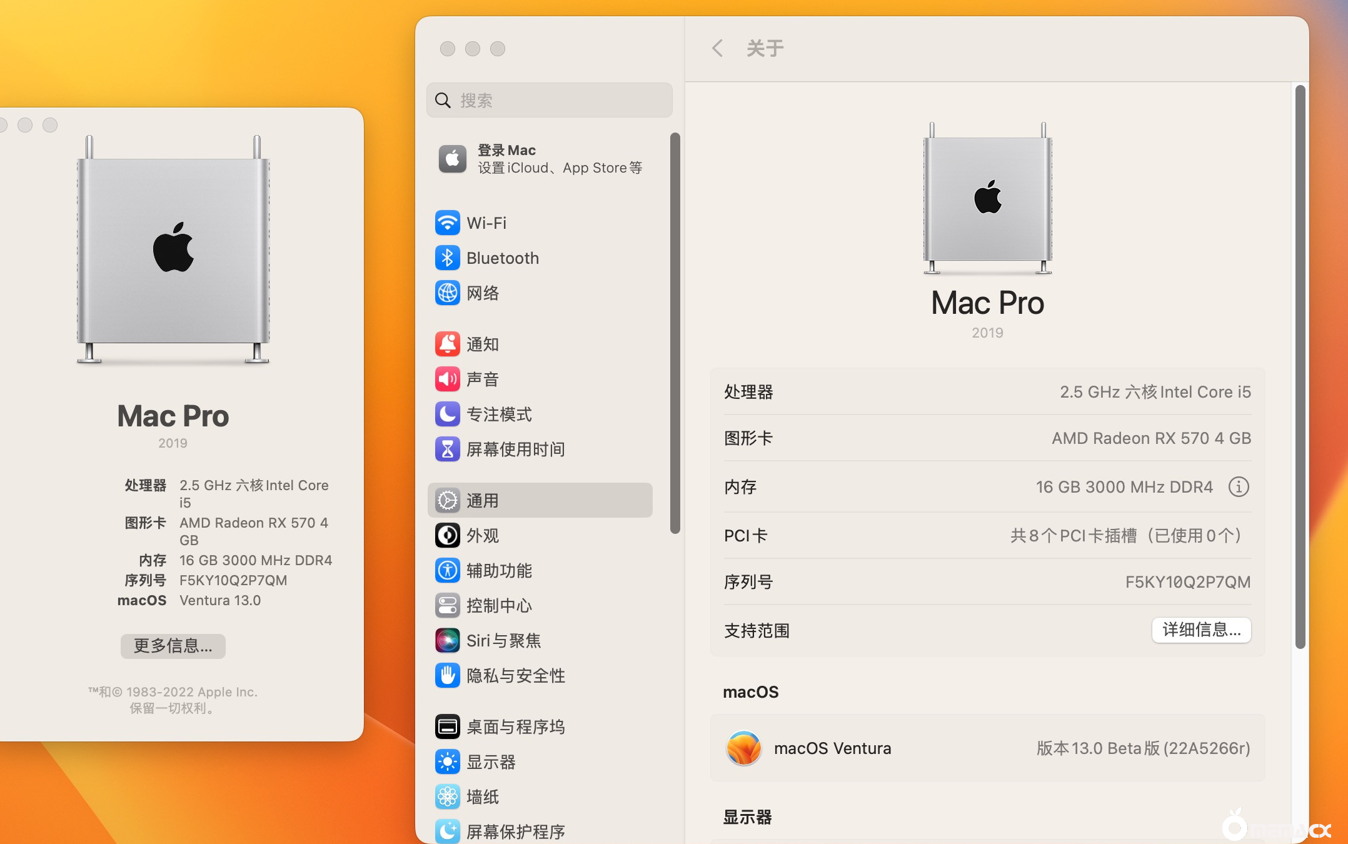
Task: Open Siri 与聚焦 settings
Action: tap(448, 640)
